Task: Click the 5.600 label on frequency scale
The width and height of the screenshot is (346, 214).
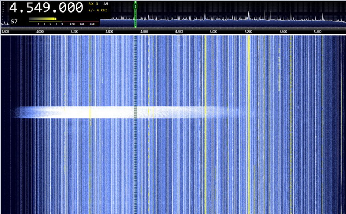Action: point(318,32)
